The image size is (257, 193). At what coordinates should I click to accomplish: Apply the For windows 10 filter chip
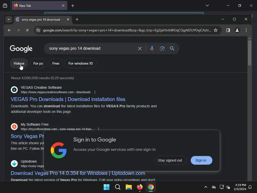(81, 63)
